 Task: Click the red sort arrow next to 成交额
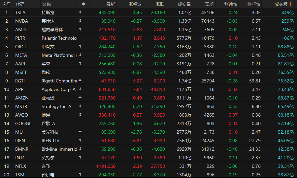pyautogui.click(x=290, y=4)
